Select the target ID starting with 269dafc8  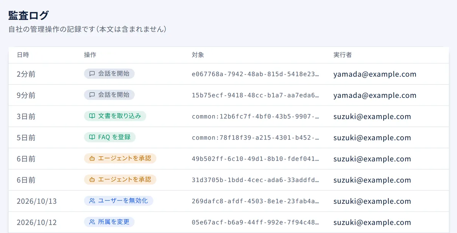click(x=256, y=201)
